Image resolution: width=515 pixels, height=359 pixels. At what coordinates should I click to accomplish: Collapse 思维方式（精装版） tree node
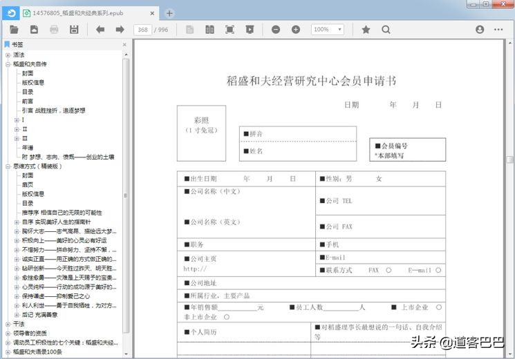point(8,166)
